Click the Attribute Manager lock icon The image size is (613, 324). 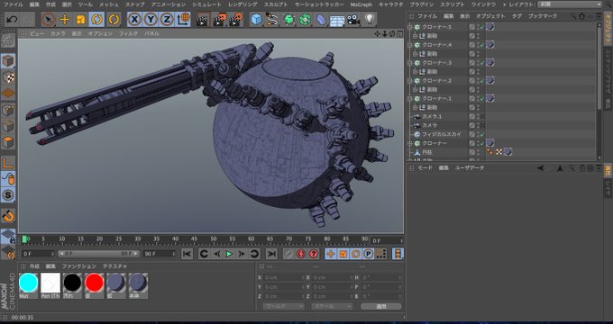582,168
